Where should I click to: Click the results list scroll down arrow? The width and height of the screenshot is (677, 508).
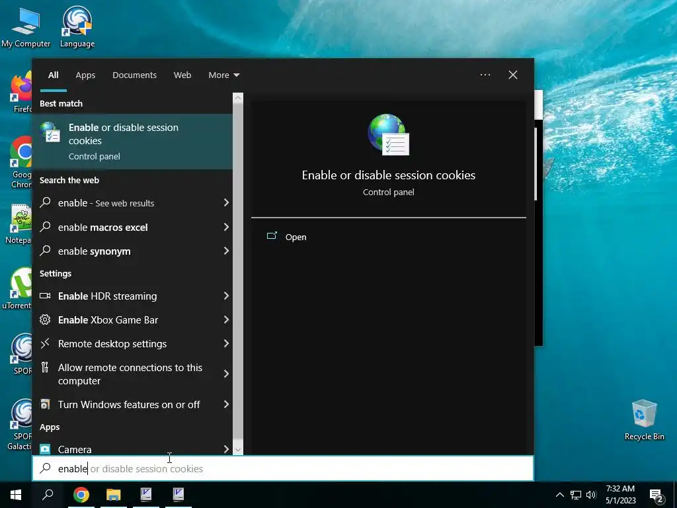coord(238,450)
